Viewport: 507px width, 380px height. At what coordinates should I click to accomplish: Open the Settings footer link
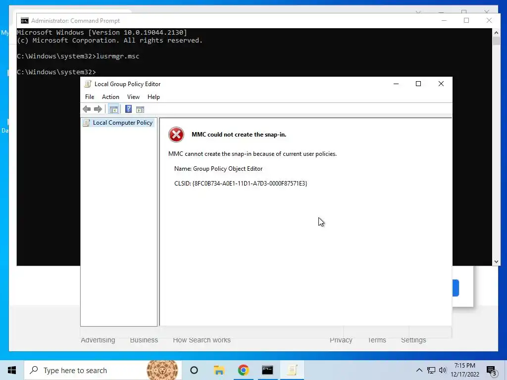coord(413,340)
